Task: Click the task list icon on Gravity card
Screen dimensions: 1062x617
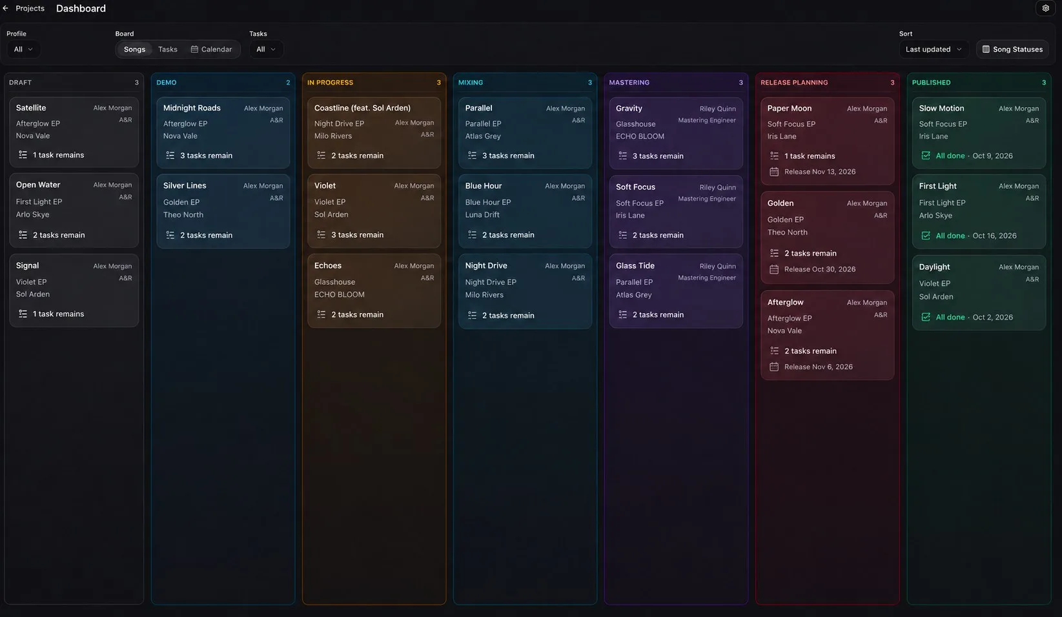Action: [x=623, y=156]
